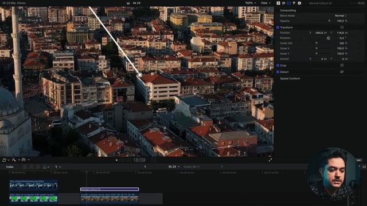Click the insert clip edit icon
Viewport: 367px width, 206px height.
(x=32, y=167)
